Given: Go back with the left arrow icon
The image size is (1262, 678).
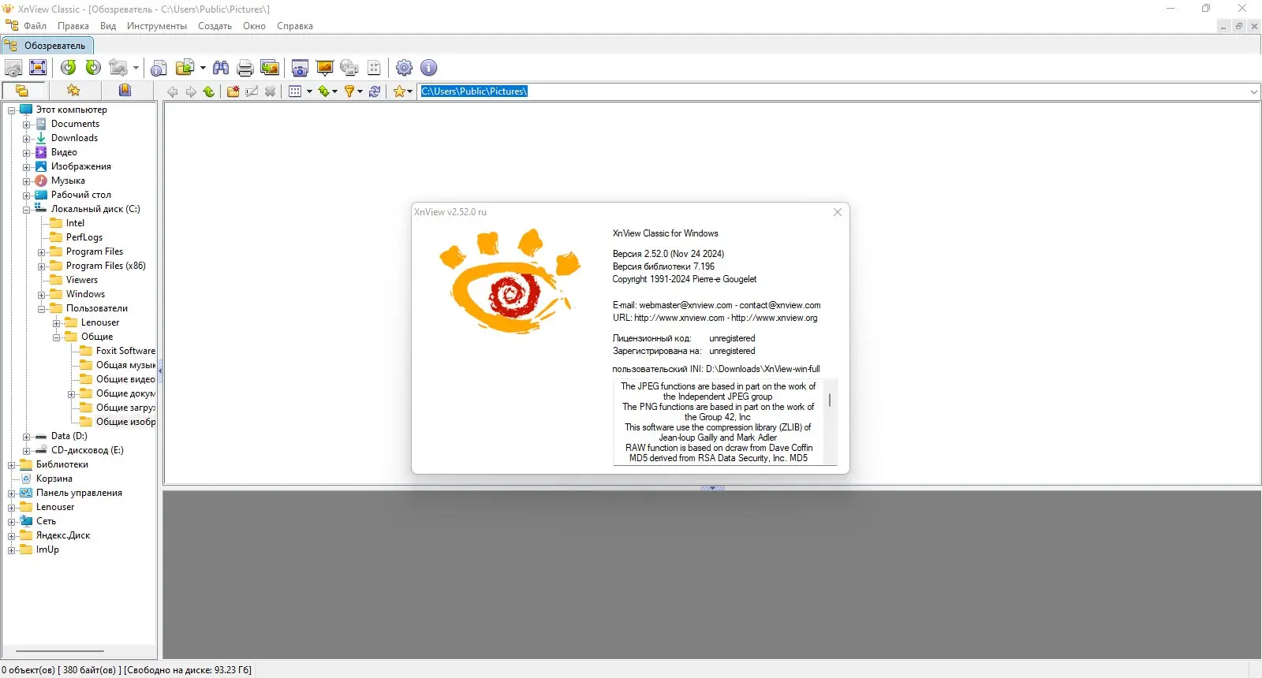Looking at the screenshot, I should (x=173, y=91).
